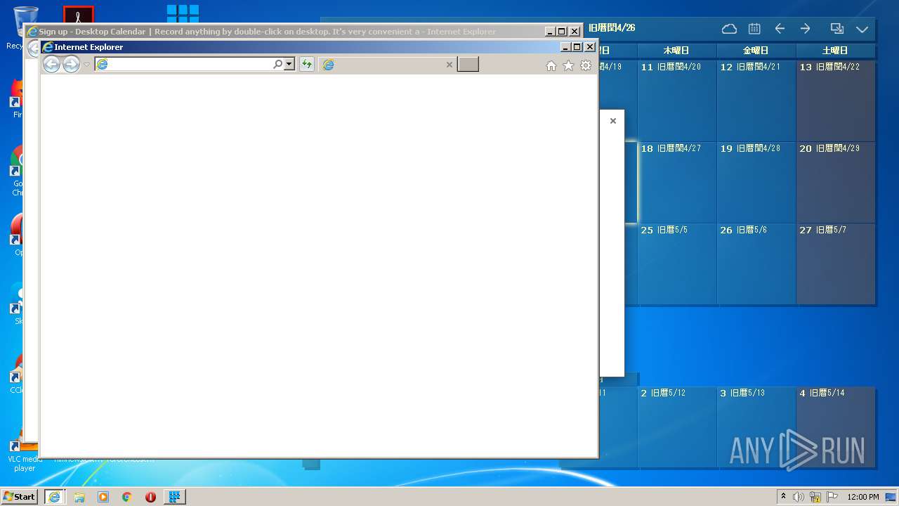Refresh the page with the green arrows button

pyautogui.click(x=307, y=65)
